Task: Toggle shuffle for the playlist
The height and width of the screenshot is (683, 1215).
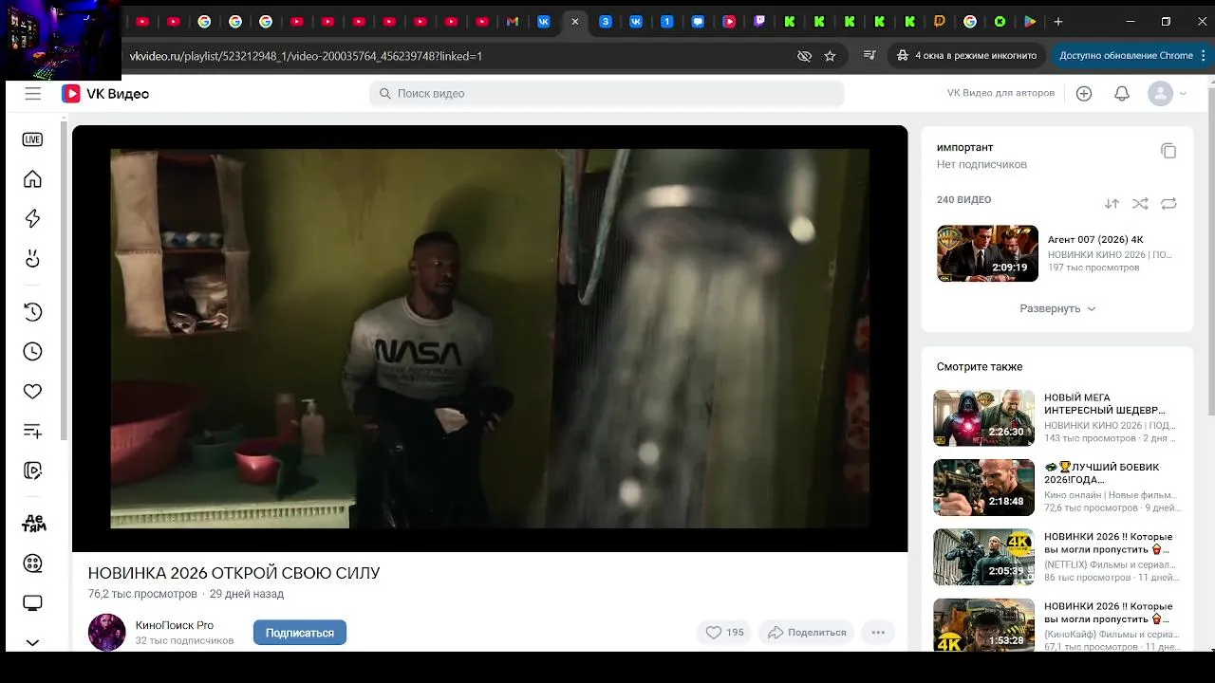Action: (x=1140, y=204)
